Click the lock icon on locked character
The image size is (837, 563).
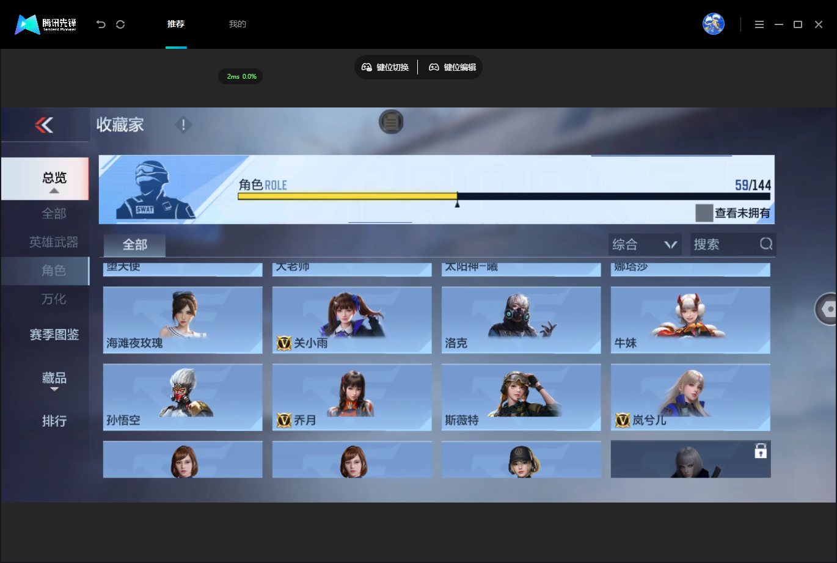(x=761, y=451)
